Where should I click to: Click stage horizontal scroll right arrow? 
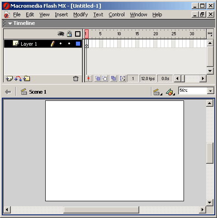point(203,209)
